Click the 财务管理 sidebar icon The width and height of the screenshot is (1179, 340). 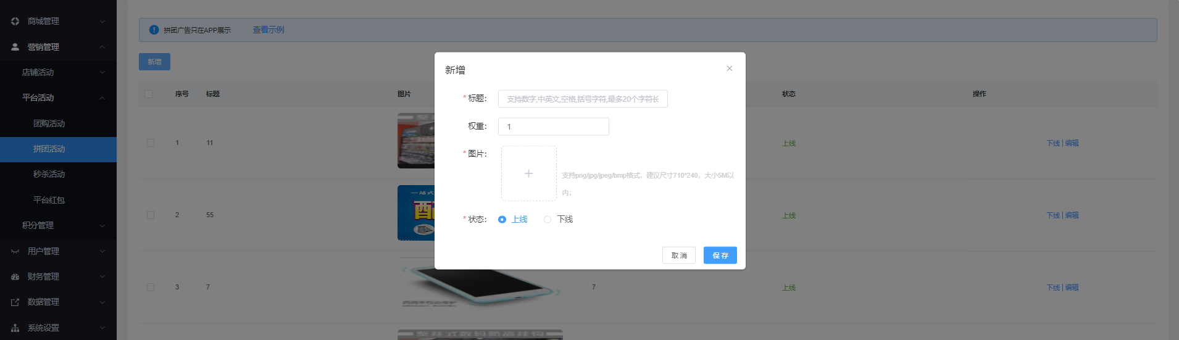(x=15, y=277)
